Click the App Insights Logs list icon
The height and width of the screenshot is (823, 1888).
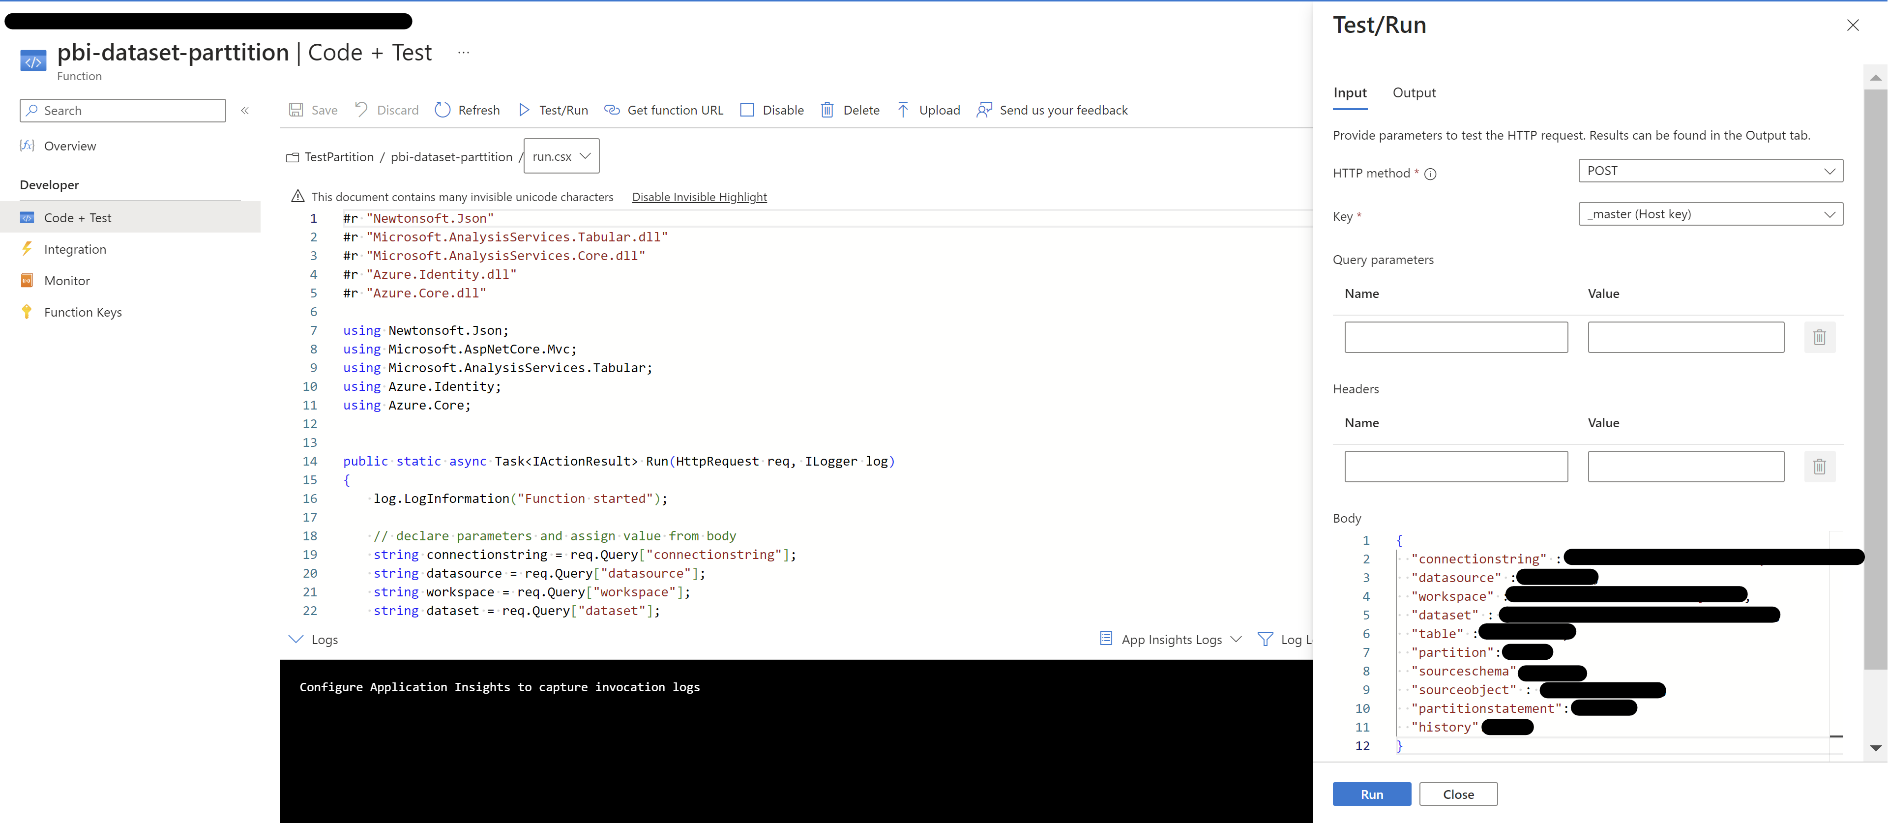(x=1106, y=638)
